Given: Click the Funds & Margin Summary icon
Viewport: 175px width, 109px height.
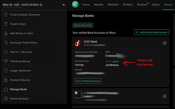Looking at the screenshot, I should (x=6, y=15).
